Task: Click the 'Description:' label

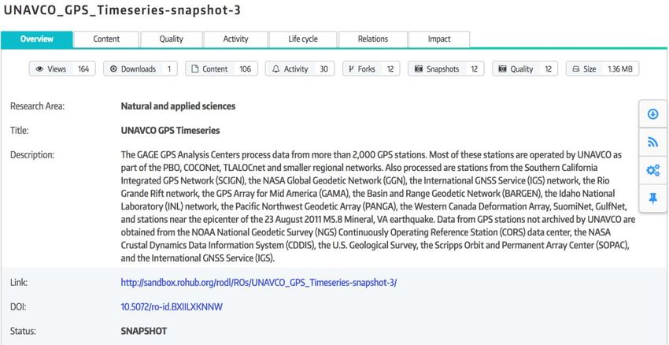Action: pos(32,154)
